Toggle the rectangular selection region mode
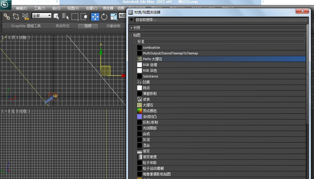 coord(75,16)
